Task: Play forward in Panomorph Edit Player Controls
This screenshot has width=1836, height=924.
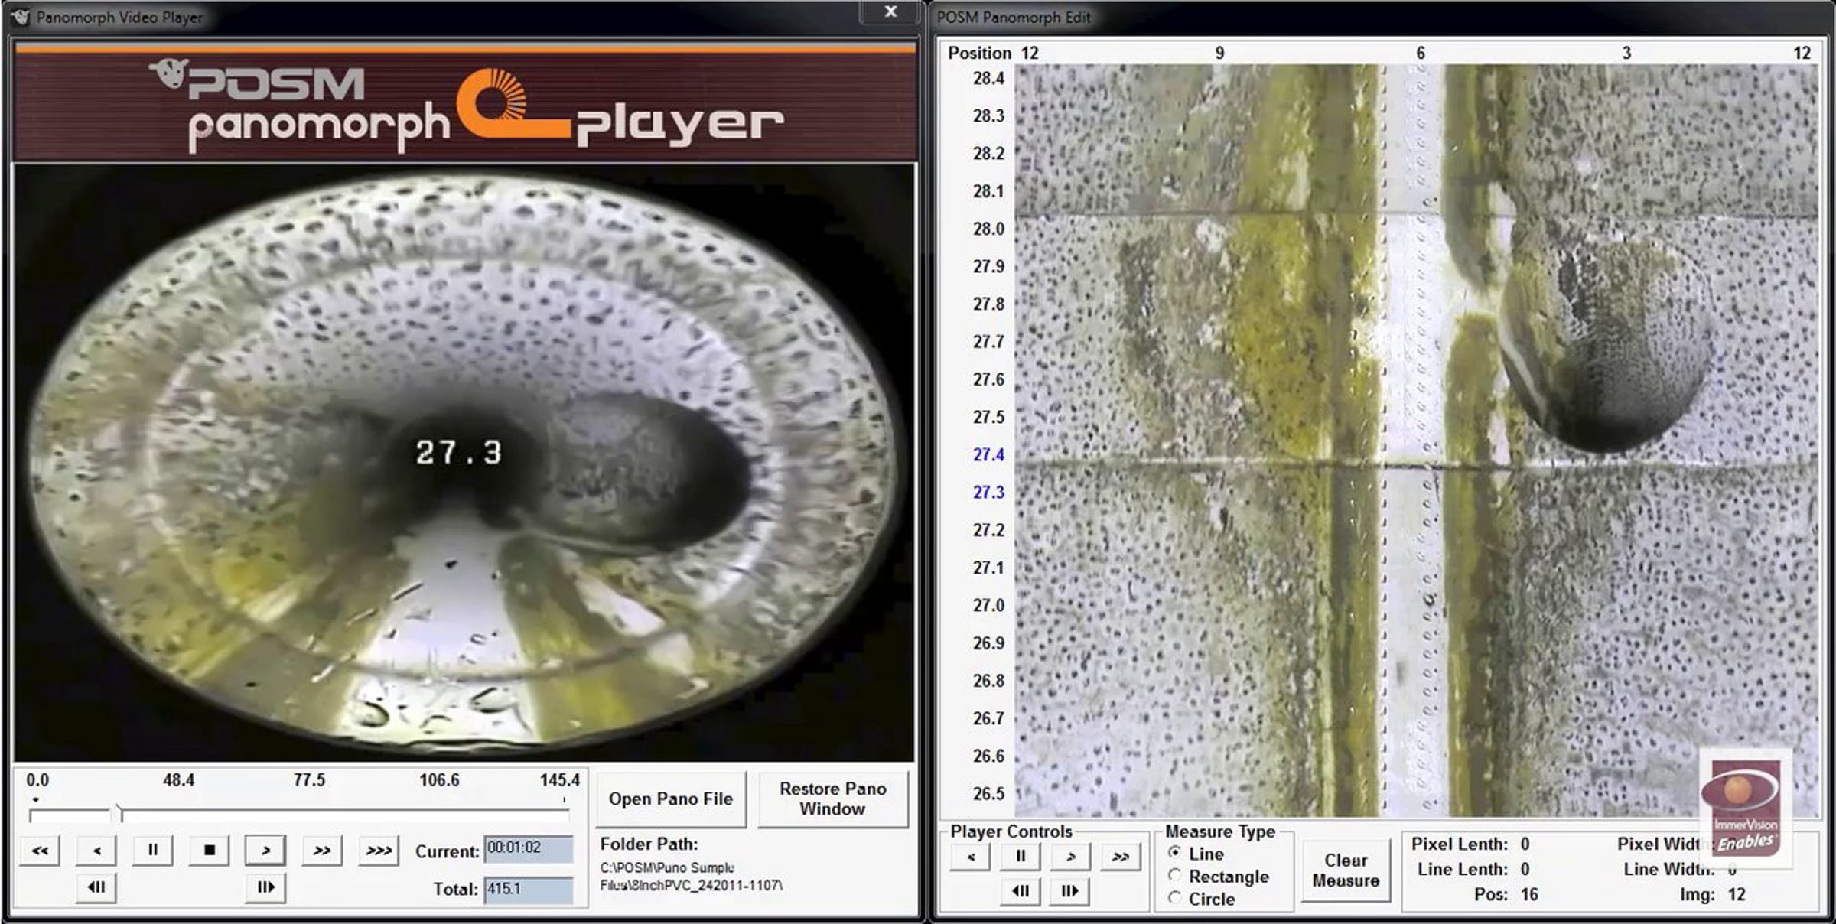Action: 1070,857
